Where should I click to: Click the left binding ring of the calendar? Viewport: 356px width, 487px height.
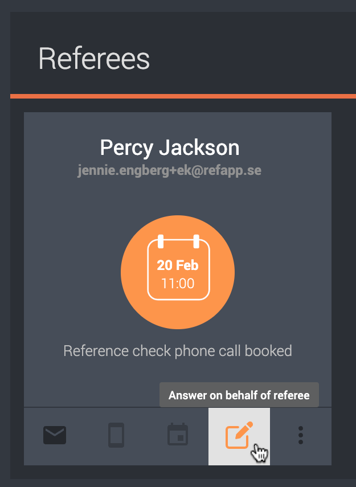(161, 242)
